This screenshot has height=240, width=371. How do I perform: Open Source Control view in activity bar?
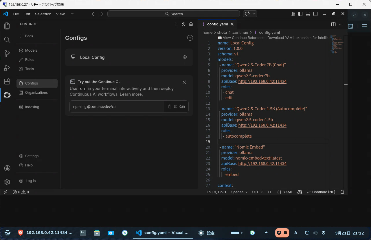click(x=7, y=54)
